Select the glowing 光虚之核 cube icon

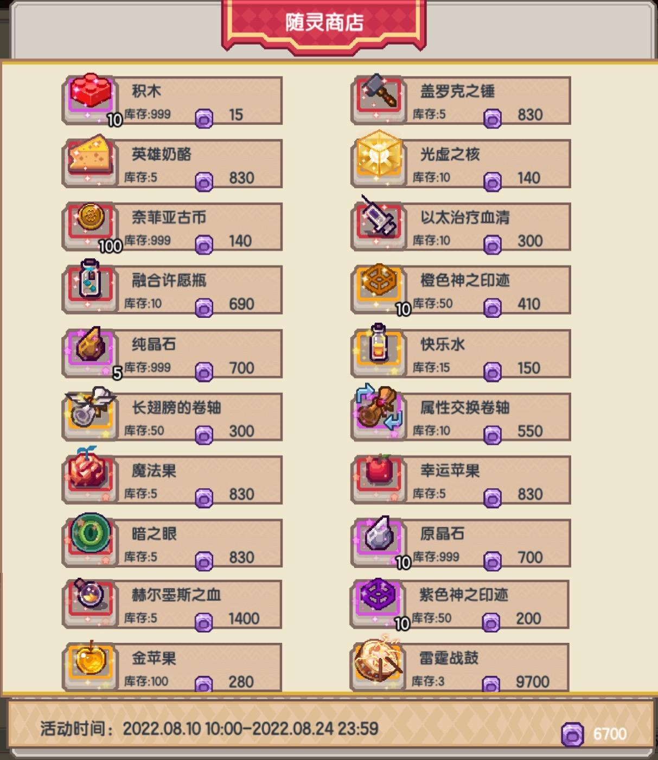click(379, 154)
